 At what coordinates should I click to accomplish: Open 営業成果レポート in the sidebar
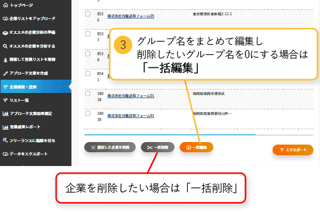pos(36,127)
